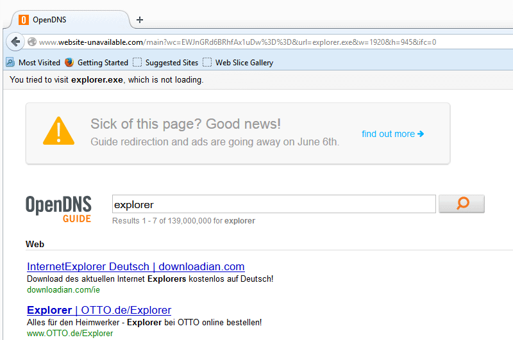Open a new tab with plus button
The width and height of the screenshot is (513, 340).
tap(140, 20)
